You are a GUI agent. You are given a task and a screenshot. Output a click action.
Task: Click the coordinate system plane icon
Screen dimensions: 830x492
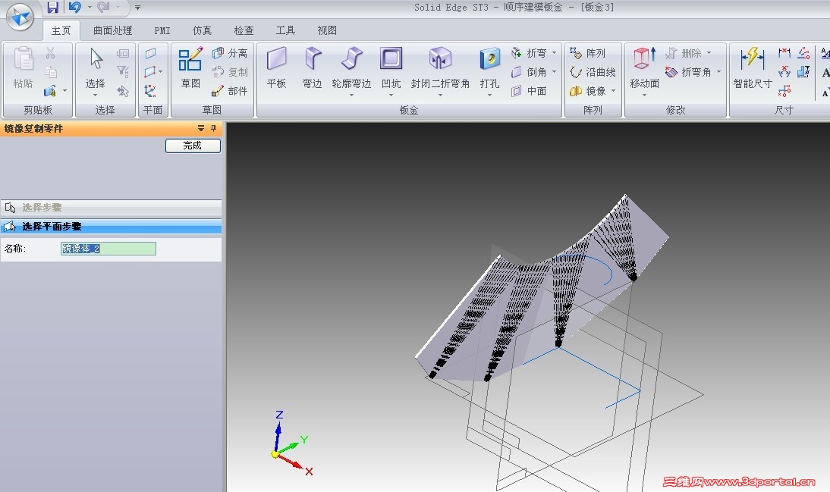coord(150,91)
